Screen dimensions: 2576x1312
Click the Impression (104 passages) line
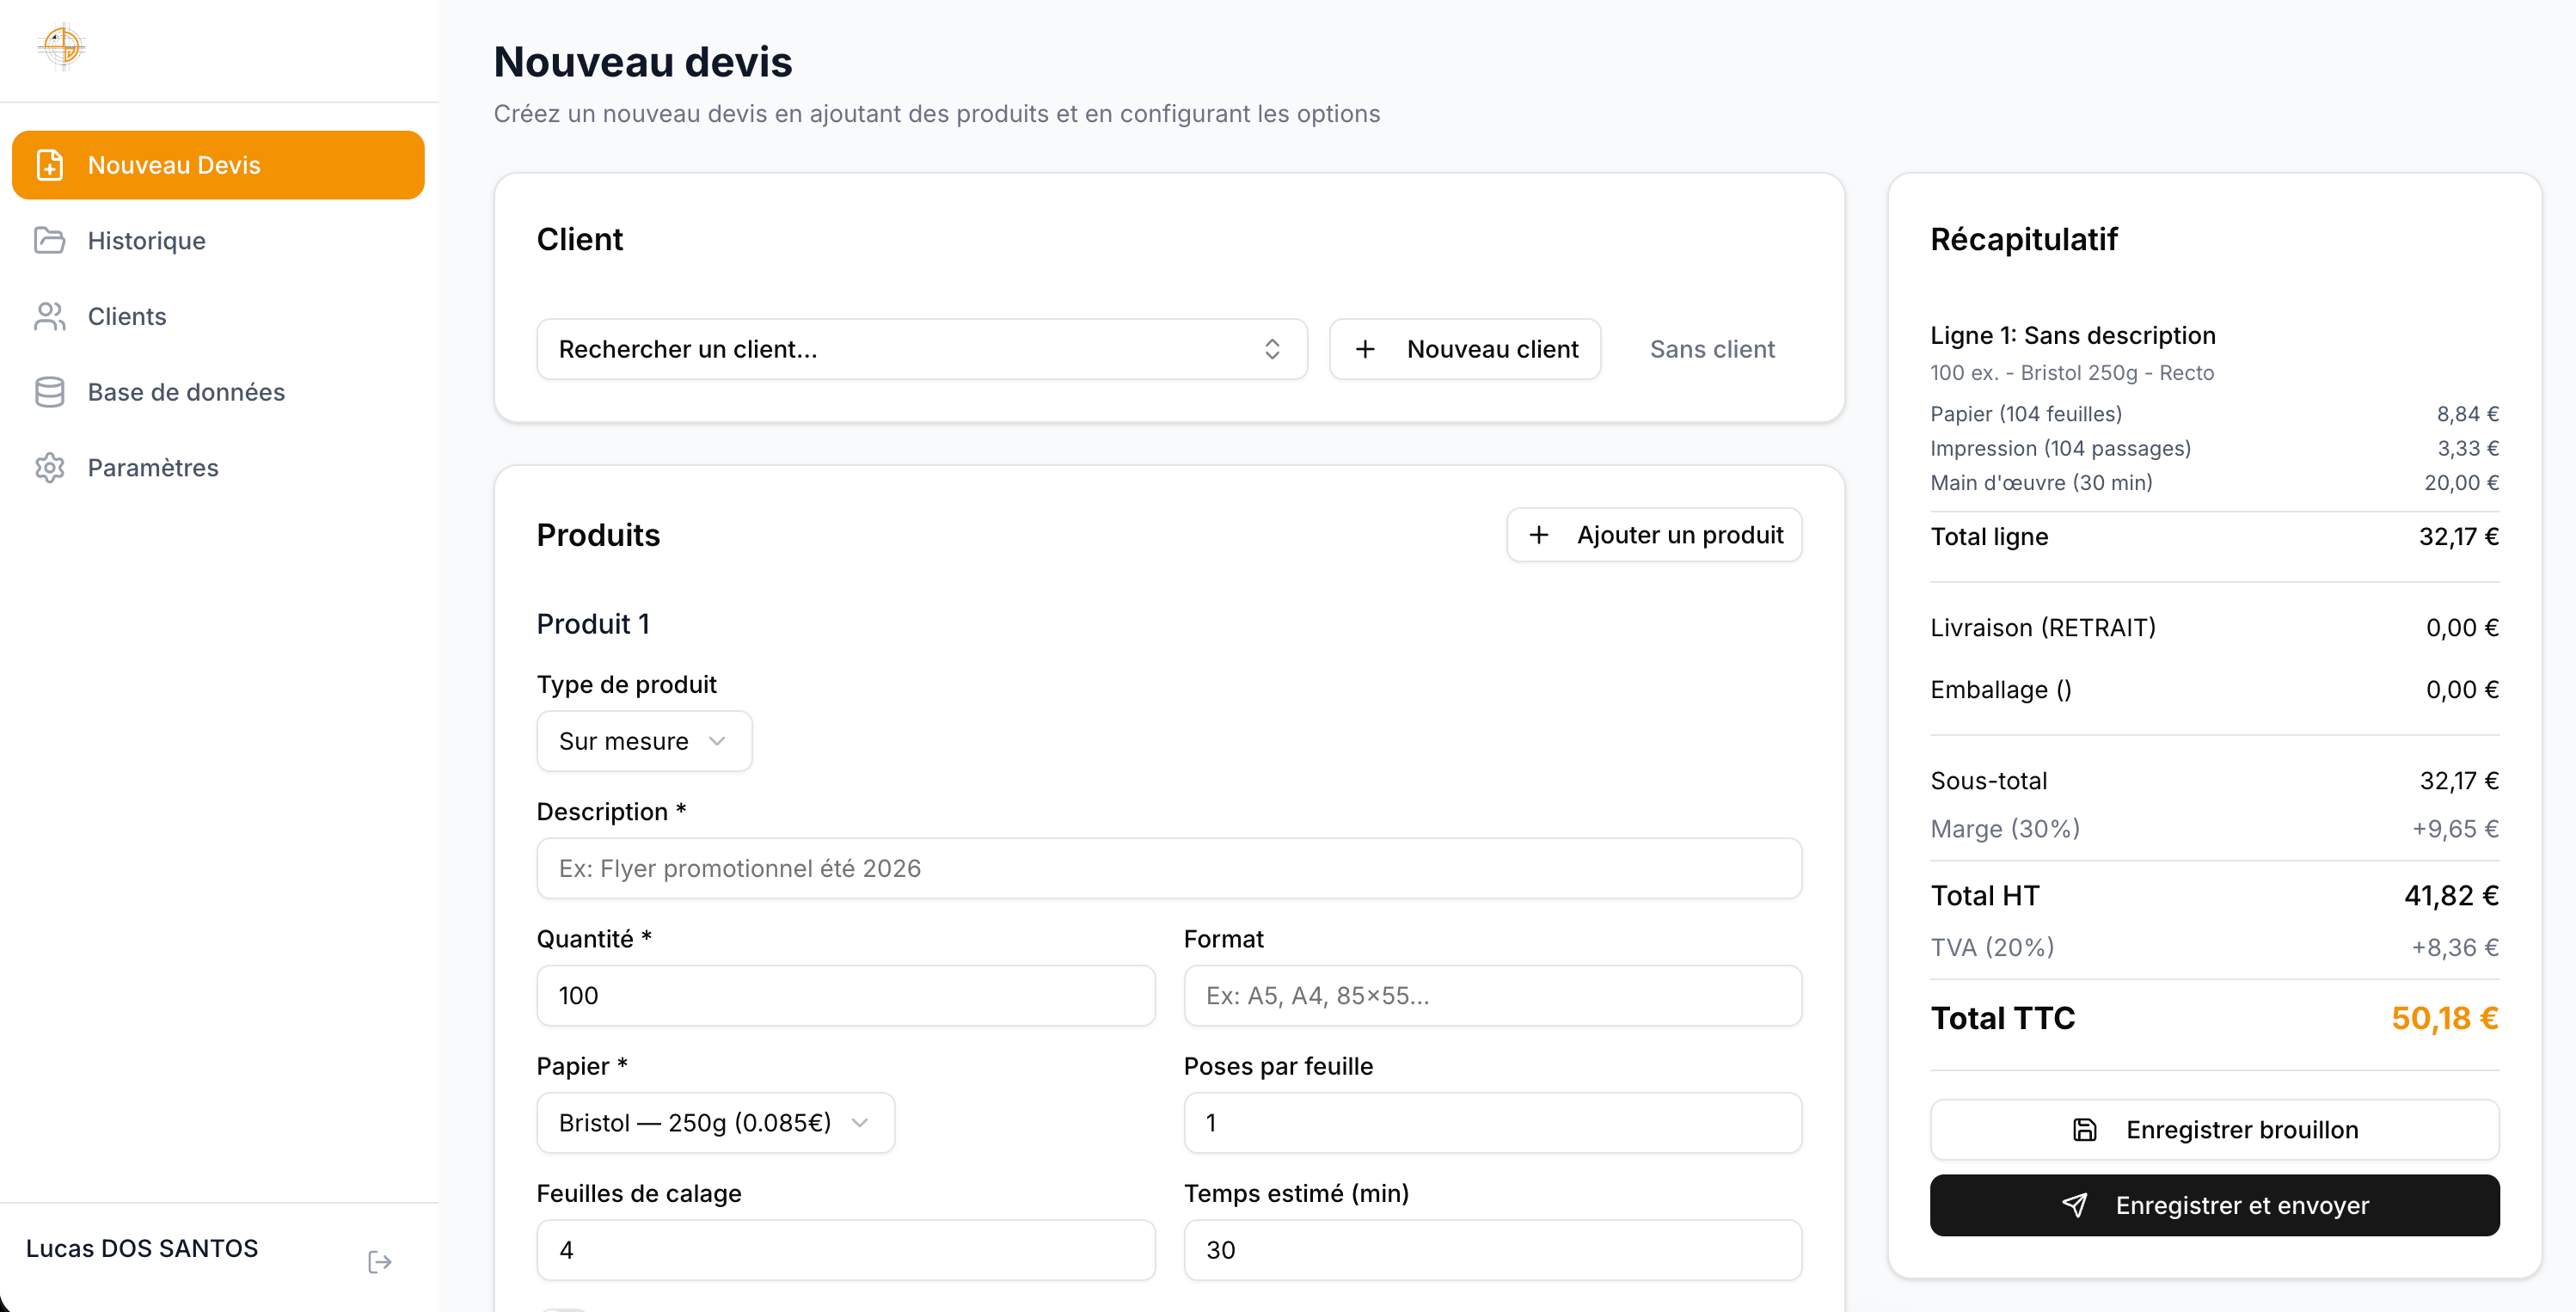click(2214, 448)
